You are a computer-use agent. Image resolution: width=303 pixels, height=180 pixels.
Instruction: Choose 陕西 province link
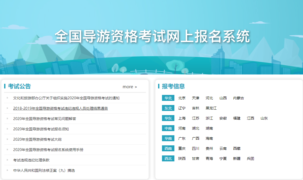pos(182,159)
